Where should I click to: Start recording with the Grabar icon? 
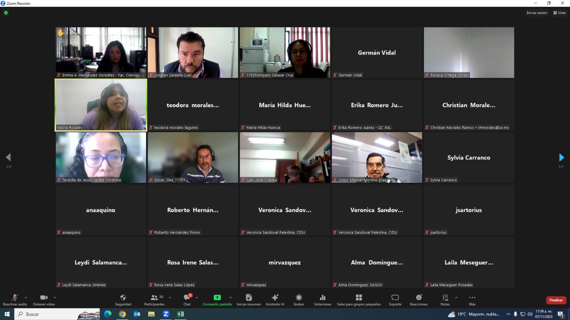click(299, 298)
